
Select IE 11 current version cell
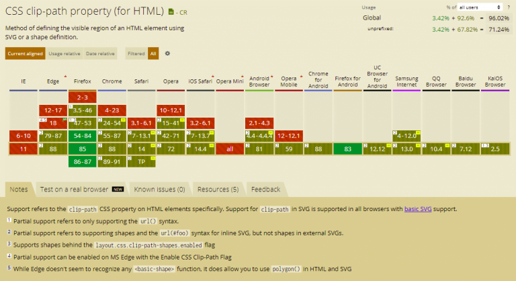coord(24,149)
